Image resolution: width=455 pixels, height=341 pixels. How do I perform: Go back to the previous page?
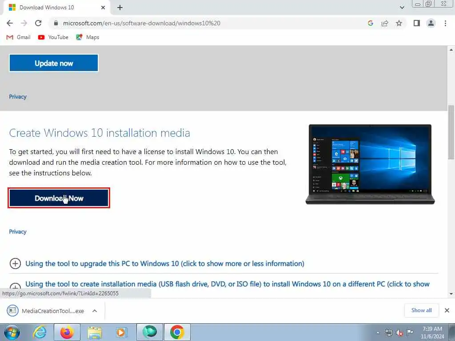(x=10, y=23)
